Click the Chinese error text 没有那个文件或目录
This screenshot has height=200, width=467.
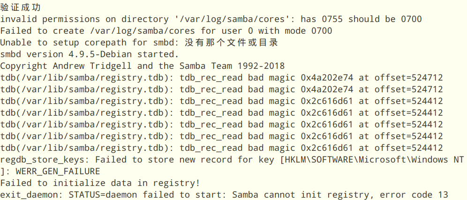point(232,43)
